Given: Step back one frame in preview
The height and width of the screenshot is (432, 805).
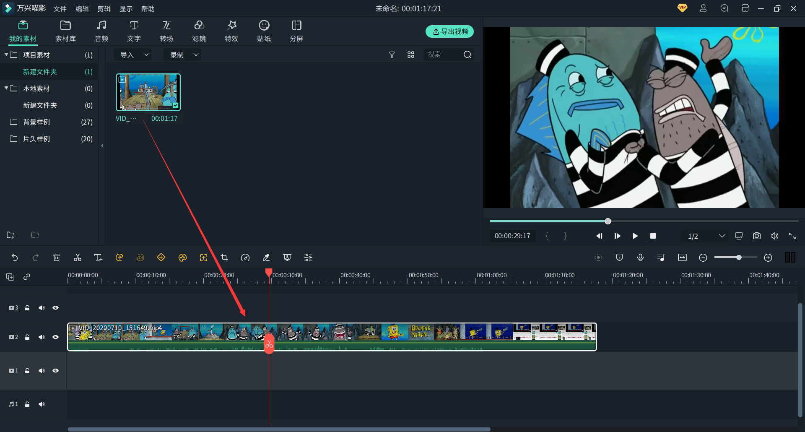Looking at the screenshot, I should coord(600,236).
